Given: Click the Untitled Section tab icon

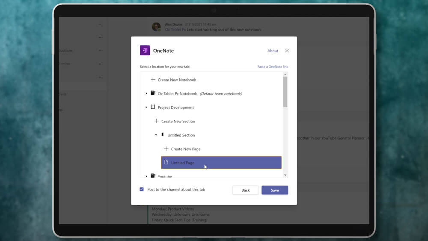Looking at the screenshot, I should pos(163,135).
